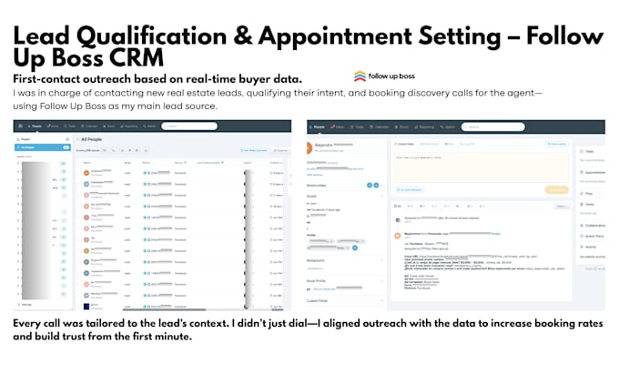The height and width of the screenshot is (374, 619).
Task: Open the Deals panel in the right sidebar
Action: 587,205
